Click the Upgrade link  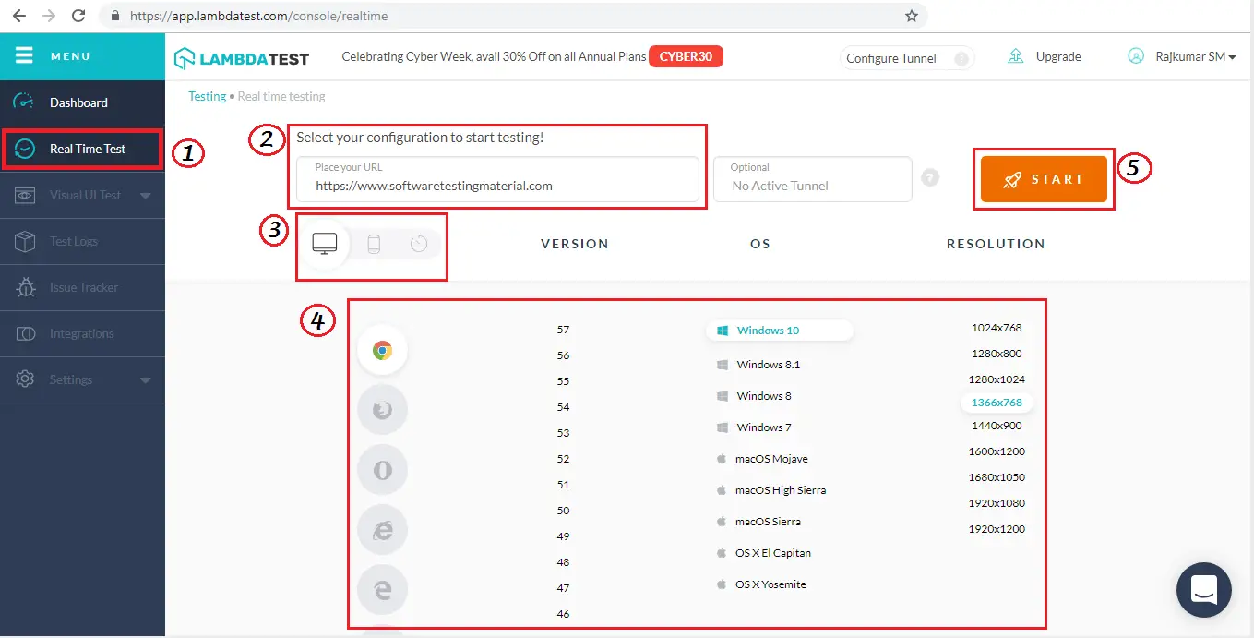[1058, 56]
